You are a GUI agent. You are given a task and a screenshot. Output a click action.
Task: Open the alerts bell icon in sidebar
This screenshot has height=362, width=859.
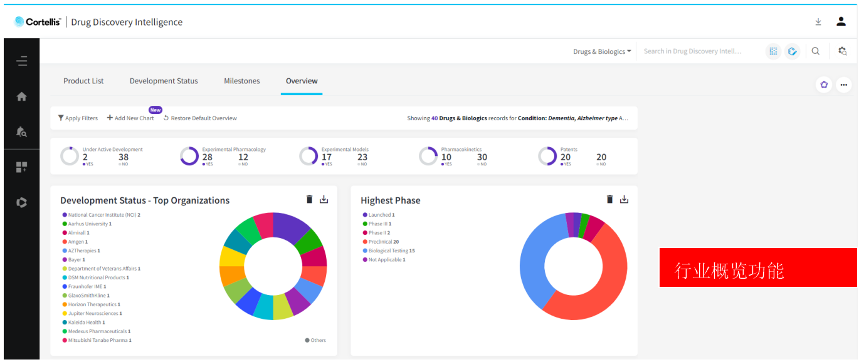click(x=22, y=132)
